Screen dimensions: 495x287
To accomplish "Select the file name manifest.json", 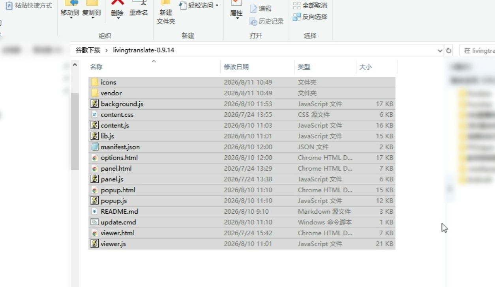I will 120,147.
